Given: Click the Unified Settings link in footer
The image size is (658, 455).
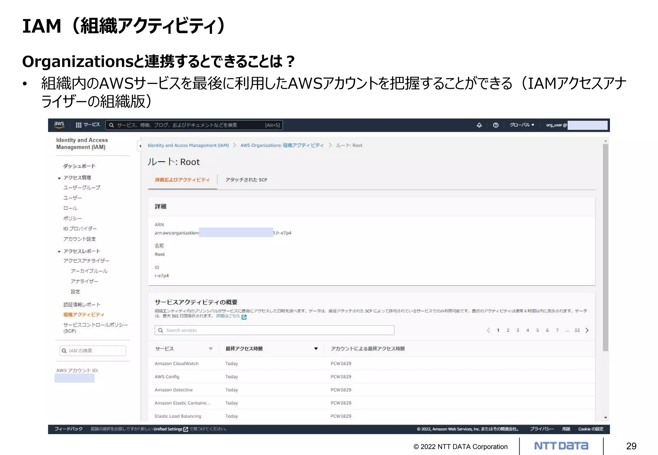Looking at the screenshot, I should 168,429.
